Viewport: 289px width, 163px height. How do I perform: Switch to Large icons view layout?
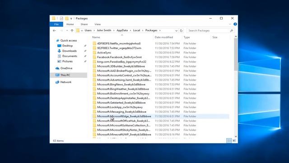click(x=234, y=141)
